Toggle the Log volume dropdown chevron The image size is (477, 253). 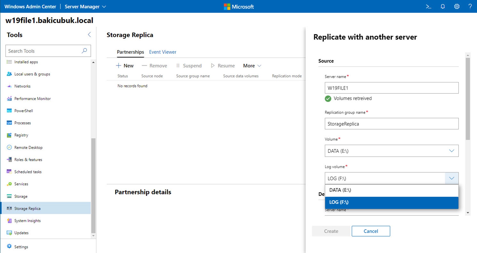(x=452, y=178)
